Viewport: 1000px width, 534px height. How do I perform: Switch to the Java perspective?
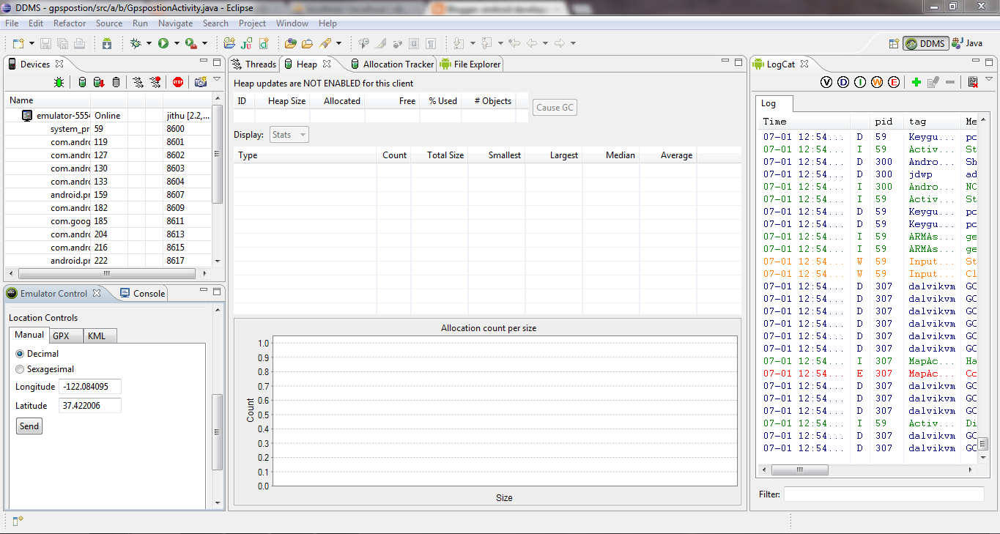[967, 43]
